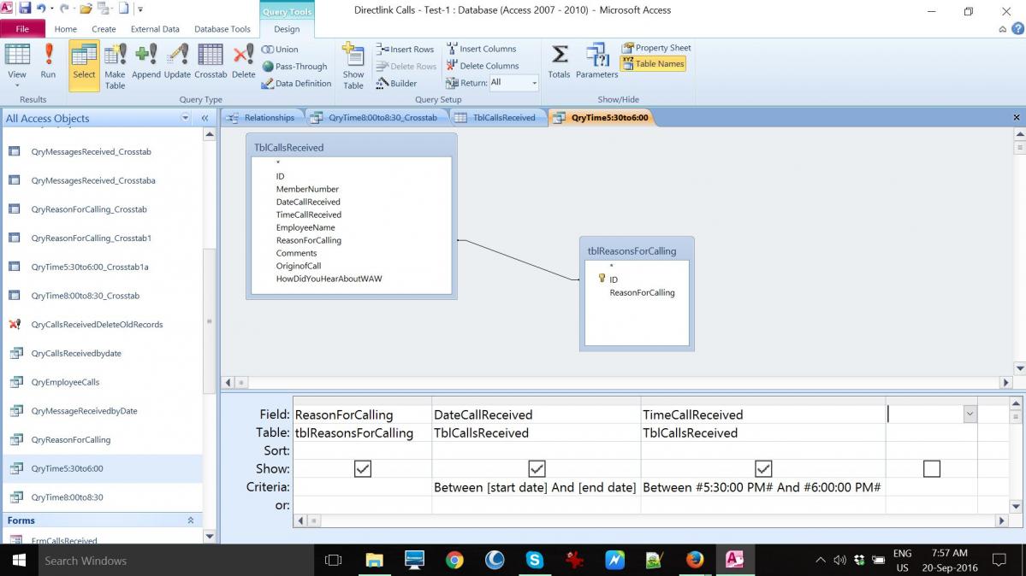Uncheck Show box for DateCallReceived column
The height and width of the screenshot is (576, 1026).
537,468
